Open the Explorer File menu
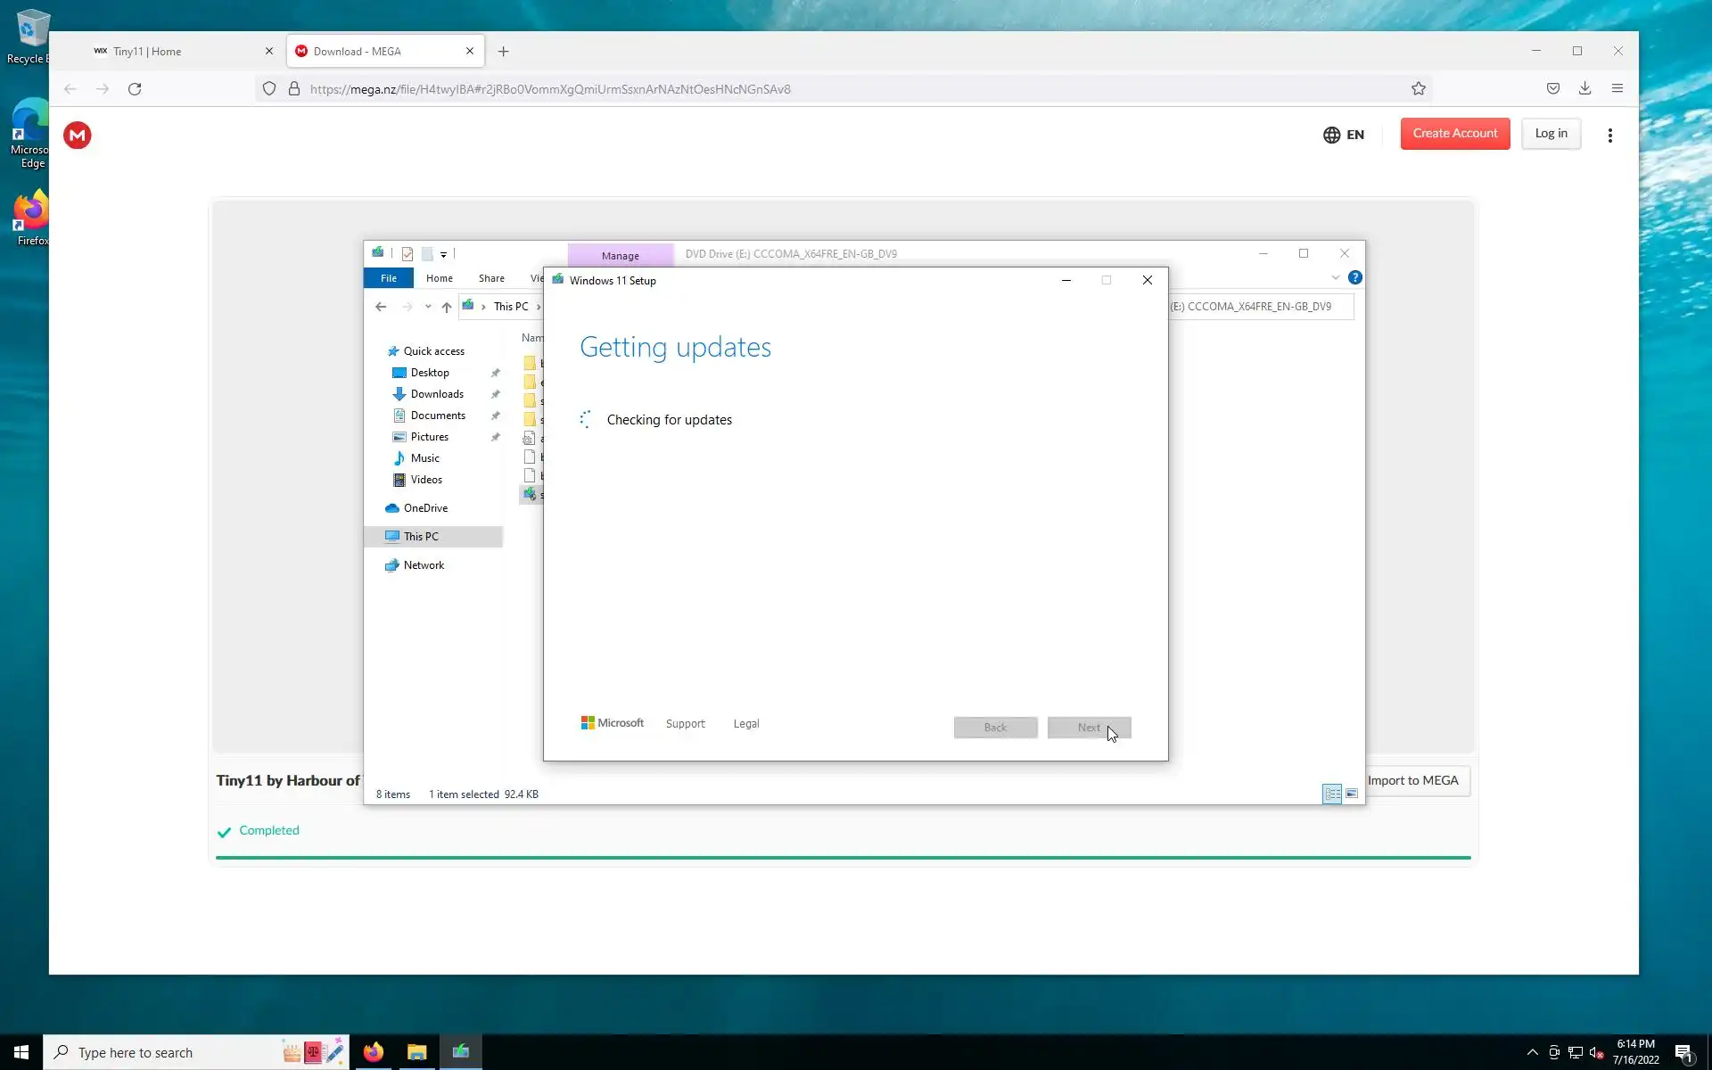 coord(389,278)
